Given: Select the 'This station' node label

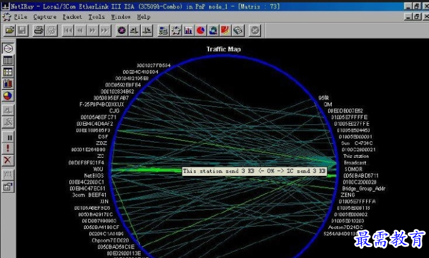Looking at the screenshot, I should [x=356, y=156].
